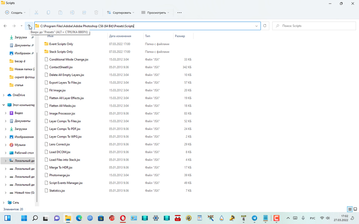Open Task View icon on taskbar

[46, 218]
